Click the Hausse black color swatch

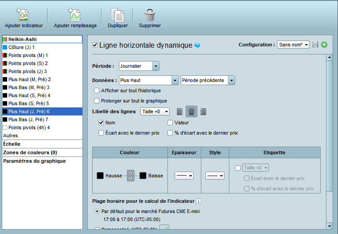coord(100,176)
